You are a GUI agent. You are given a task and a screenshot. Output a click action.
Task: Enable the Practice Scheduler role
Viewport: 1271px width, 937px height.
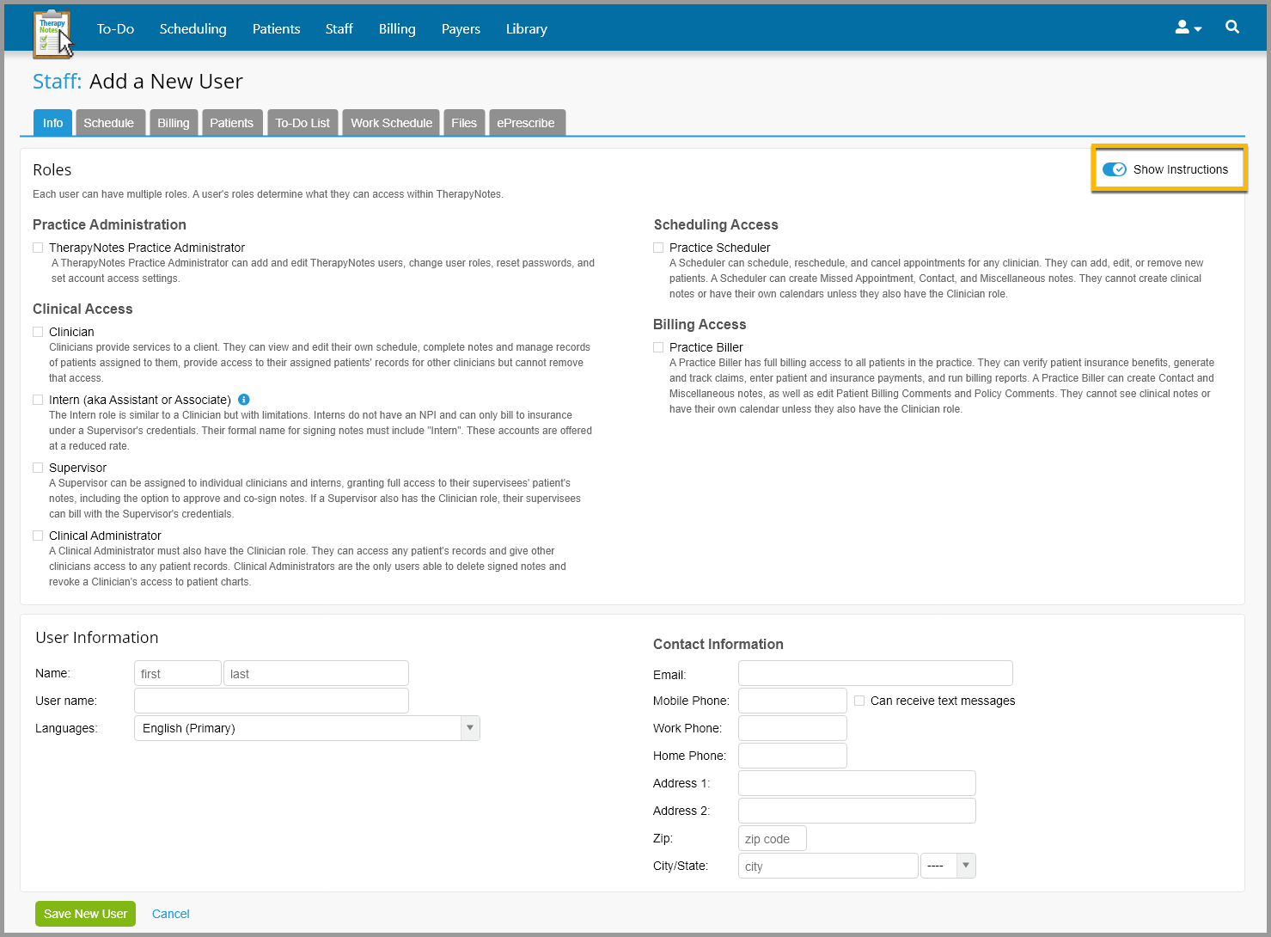658,247
